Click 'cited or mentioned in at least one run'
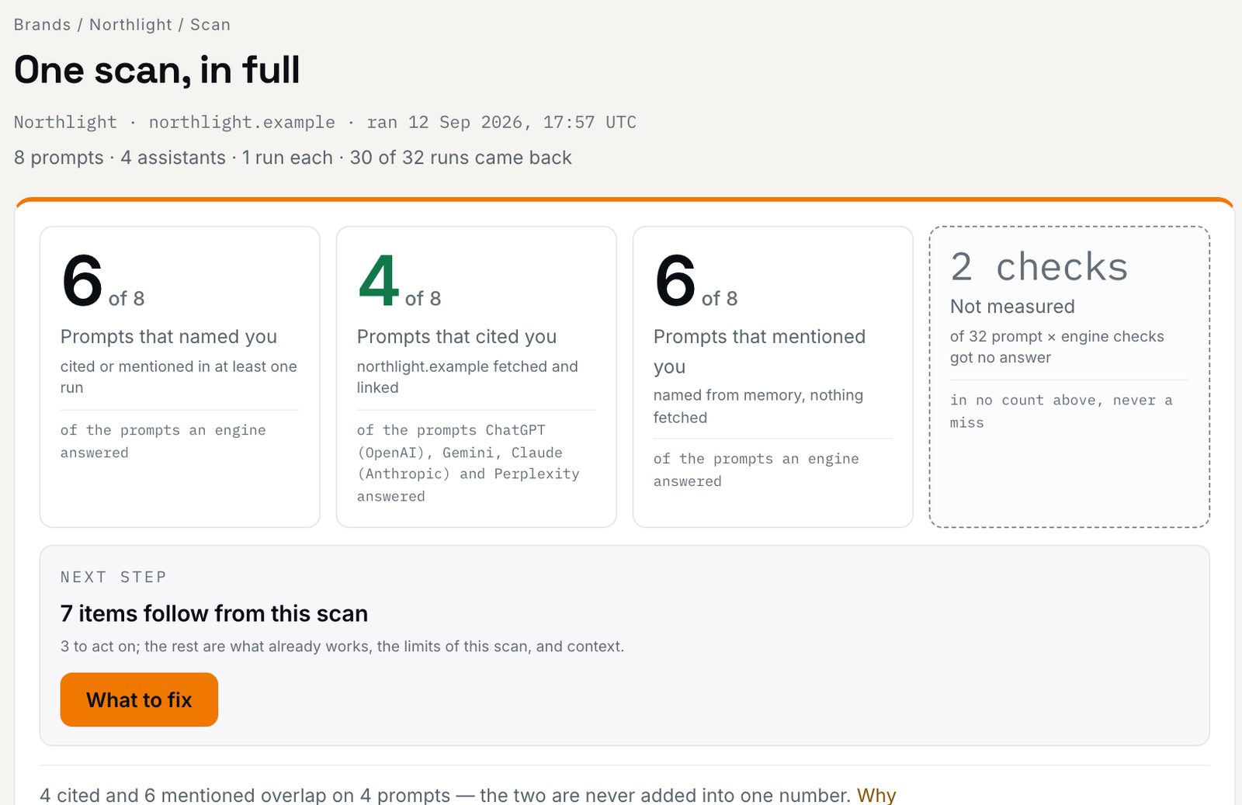 pyautogui.click(x=179, y=376)
